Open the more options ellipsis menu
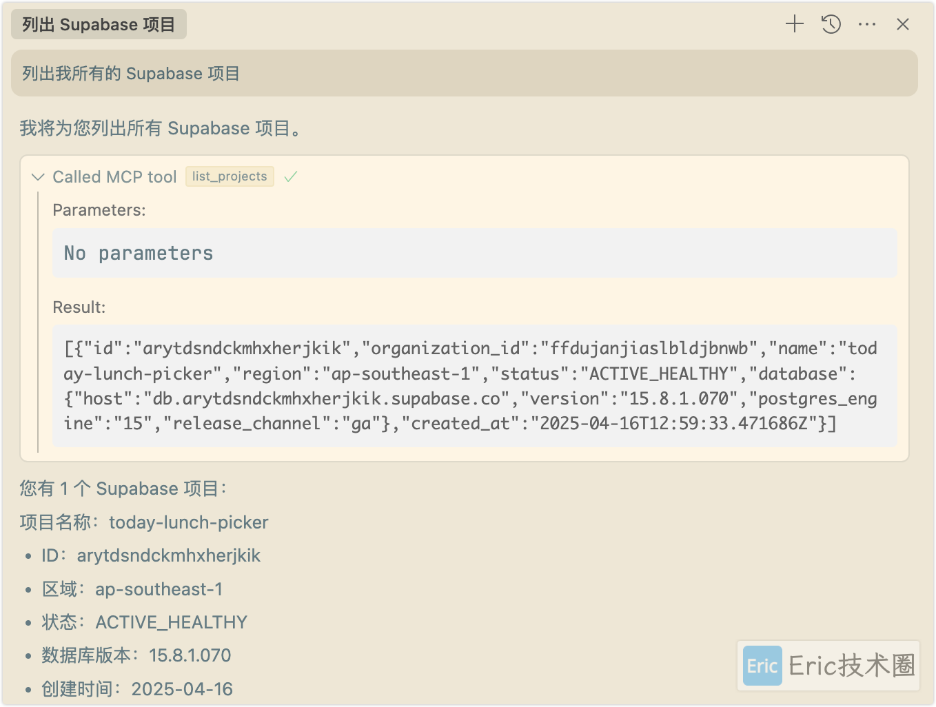Screen dimensions: 936x707 [867, 24]
